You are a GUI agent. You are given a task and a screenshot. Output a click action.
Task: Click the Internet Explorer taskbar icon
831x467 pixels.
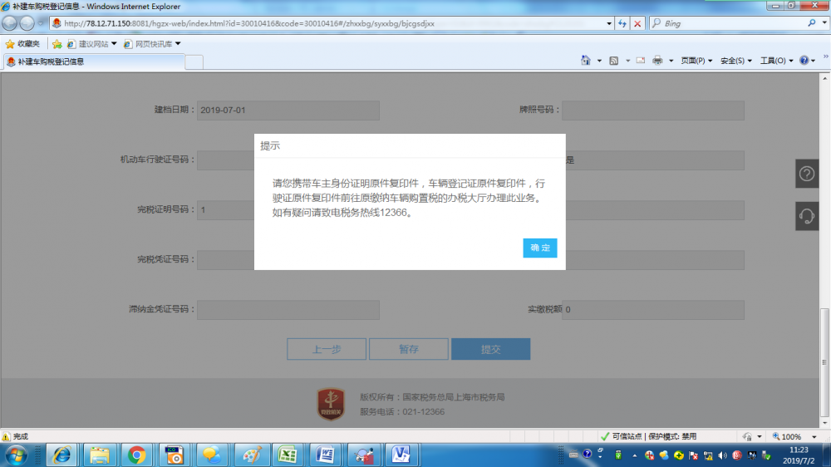click(x=61, y=455)
